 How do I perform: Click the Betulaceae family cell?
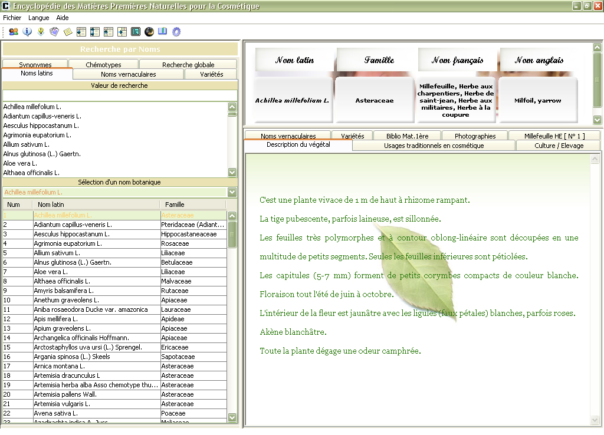193,262
